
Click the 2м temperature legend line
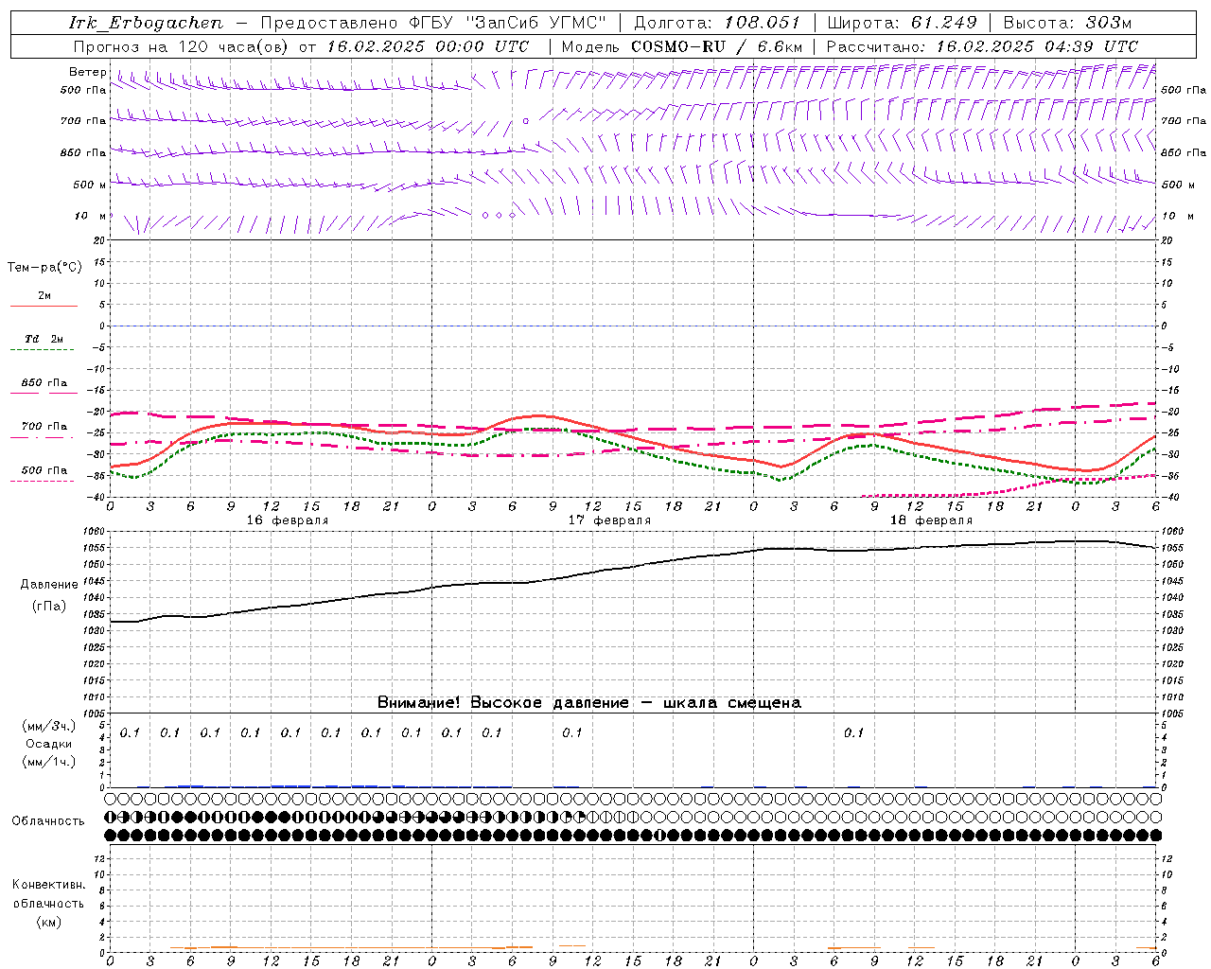[44, 306]
